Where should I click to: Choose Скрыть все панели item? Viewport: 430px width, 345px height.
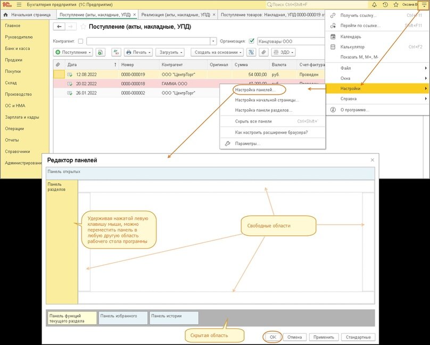click(x=272, y=121)
